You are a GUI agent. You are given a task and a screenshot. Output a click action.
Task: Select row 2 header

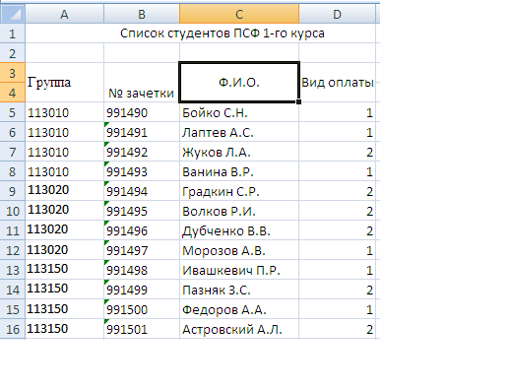click(x=13, y=53)
